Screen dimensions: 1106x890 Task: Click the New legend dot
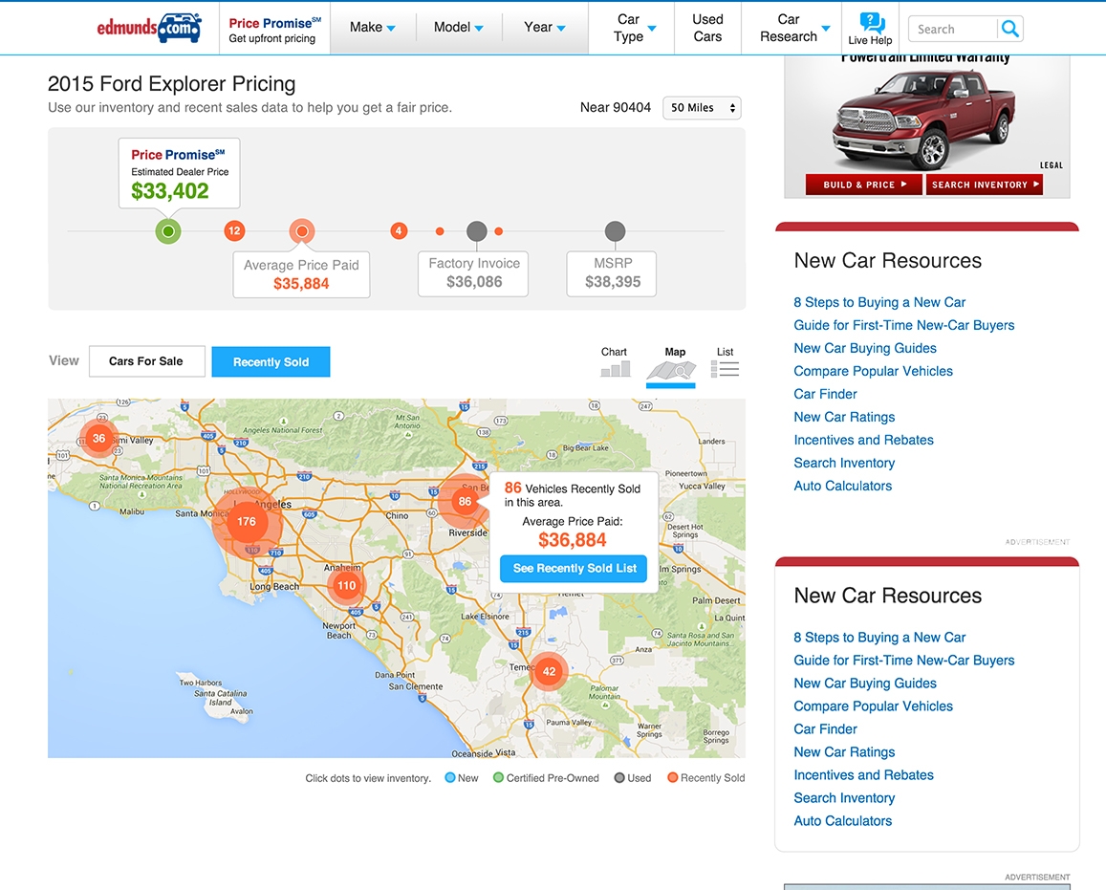(450, 777)
